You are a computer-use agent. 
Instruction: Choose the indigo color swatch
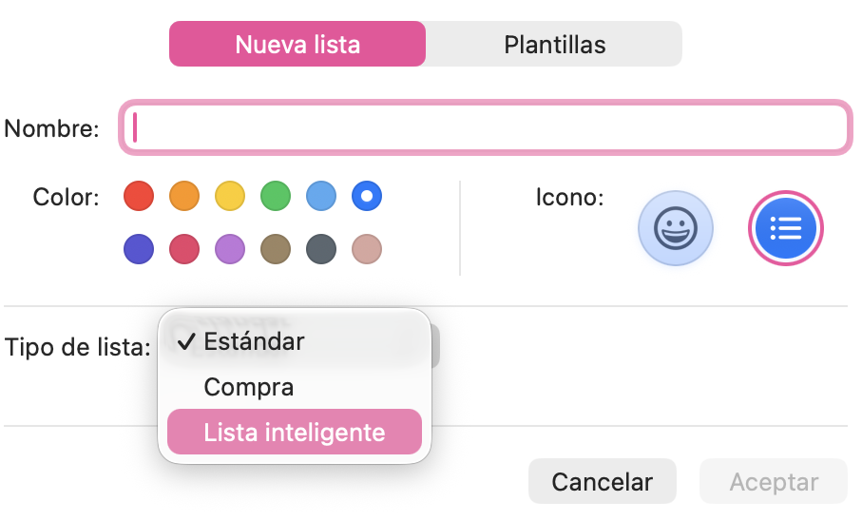[139, 250]
